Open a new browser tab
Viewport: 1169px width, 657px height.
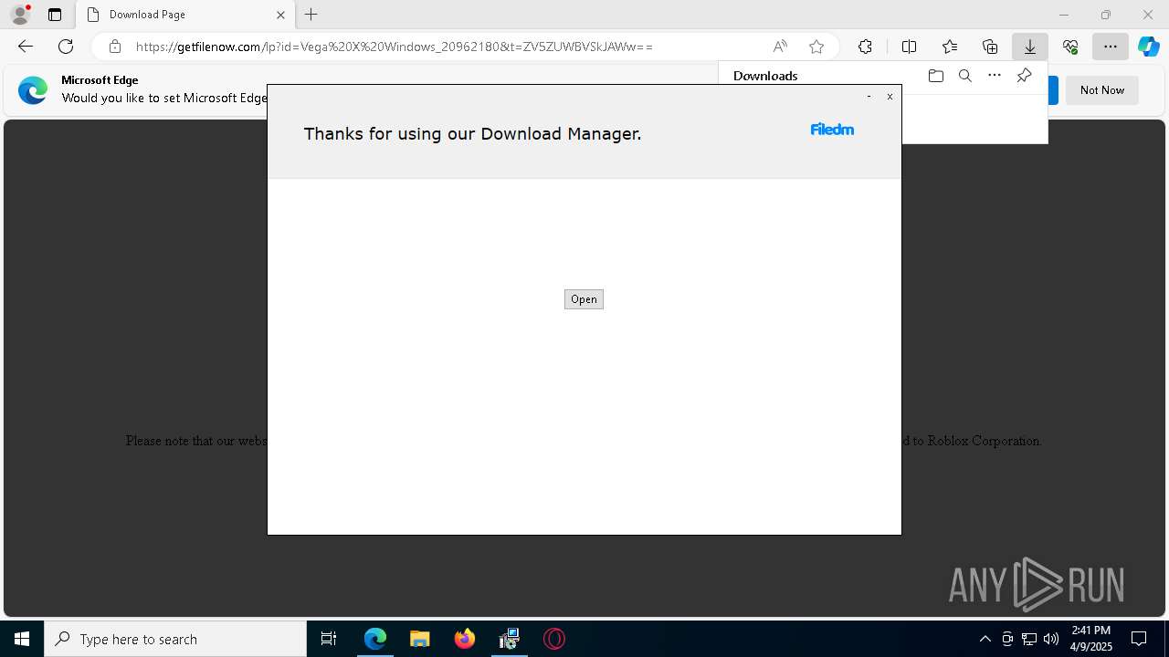[x=311, y=15]
